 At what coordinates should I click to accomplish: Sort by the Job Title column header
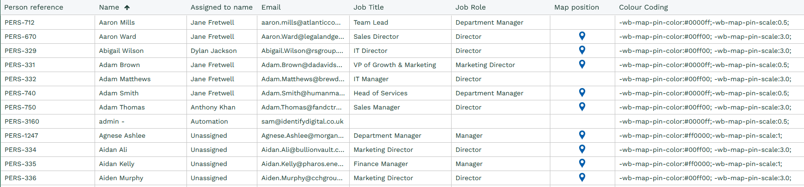[368, 7]
